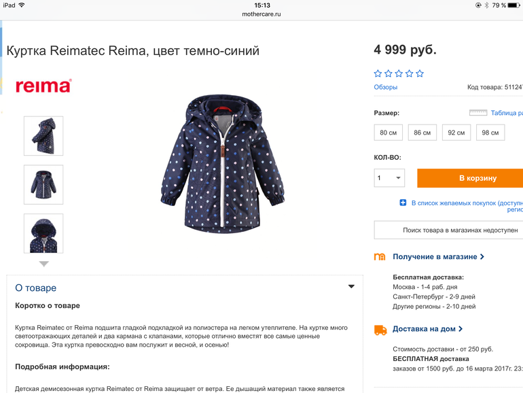523x393 pixels.
Task: Expand Получение в магазине details
Action: pyautogui.click(x=438, y=256)
